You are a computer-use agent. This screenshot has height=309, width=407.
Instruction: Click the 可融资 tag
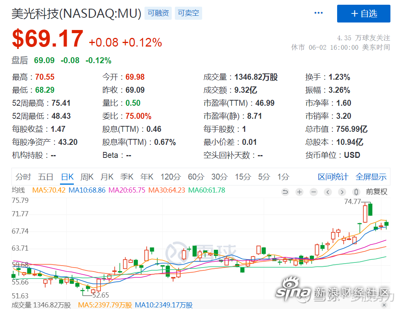coord(158,13)
